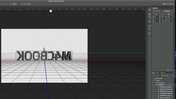Click the rotation angle column header icon

click(162, 14)
